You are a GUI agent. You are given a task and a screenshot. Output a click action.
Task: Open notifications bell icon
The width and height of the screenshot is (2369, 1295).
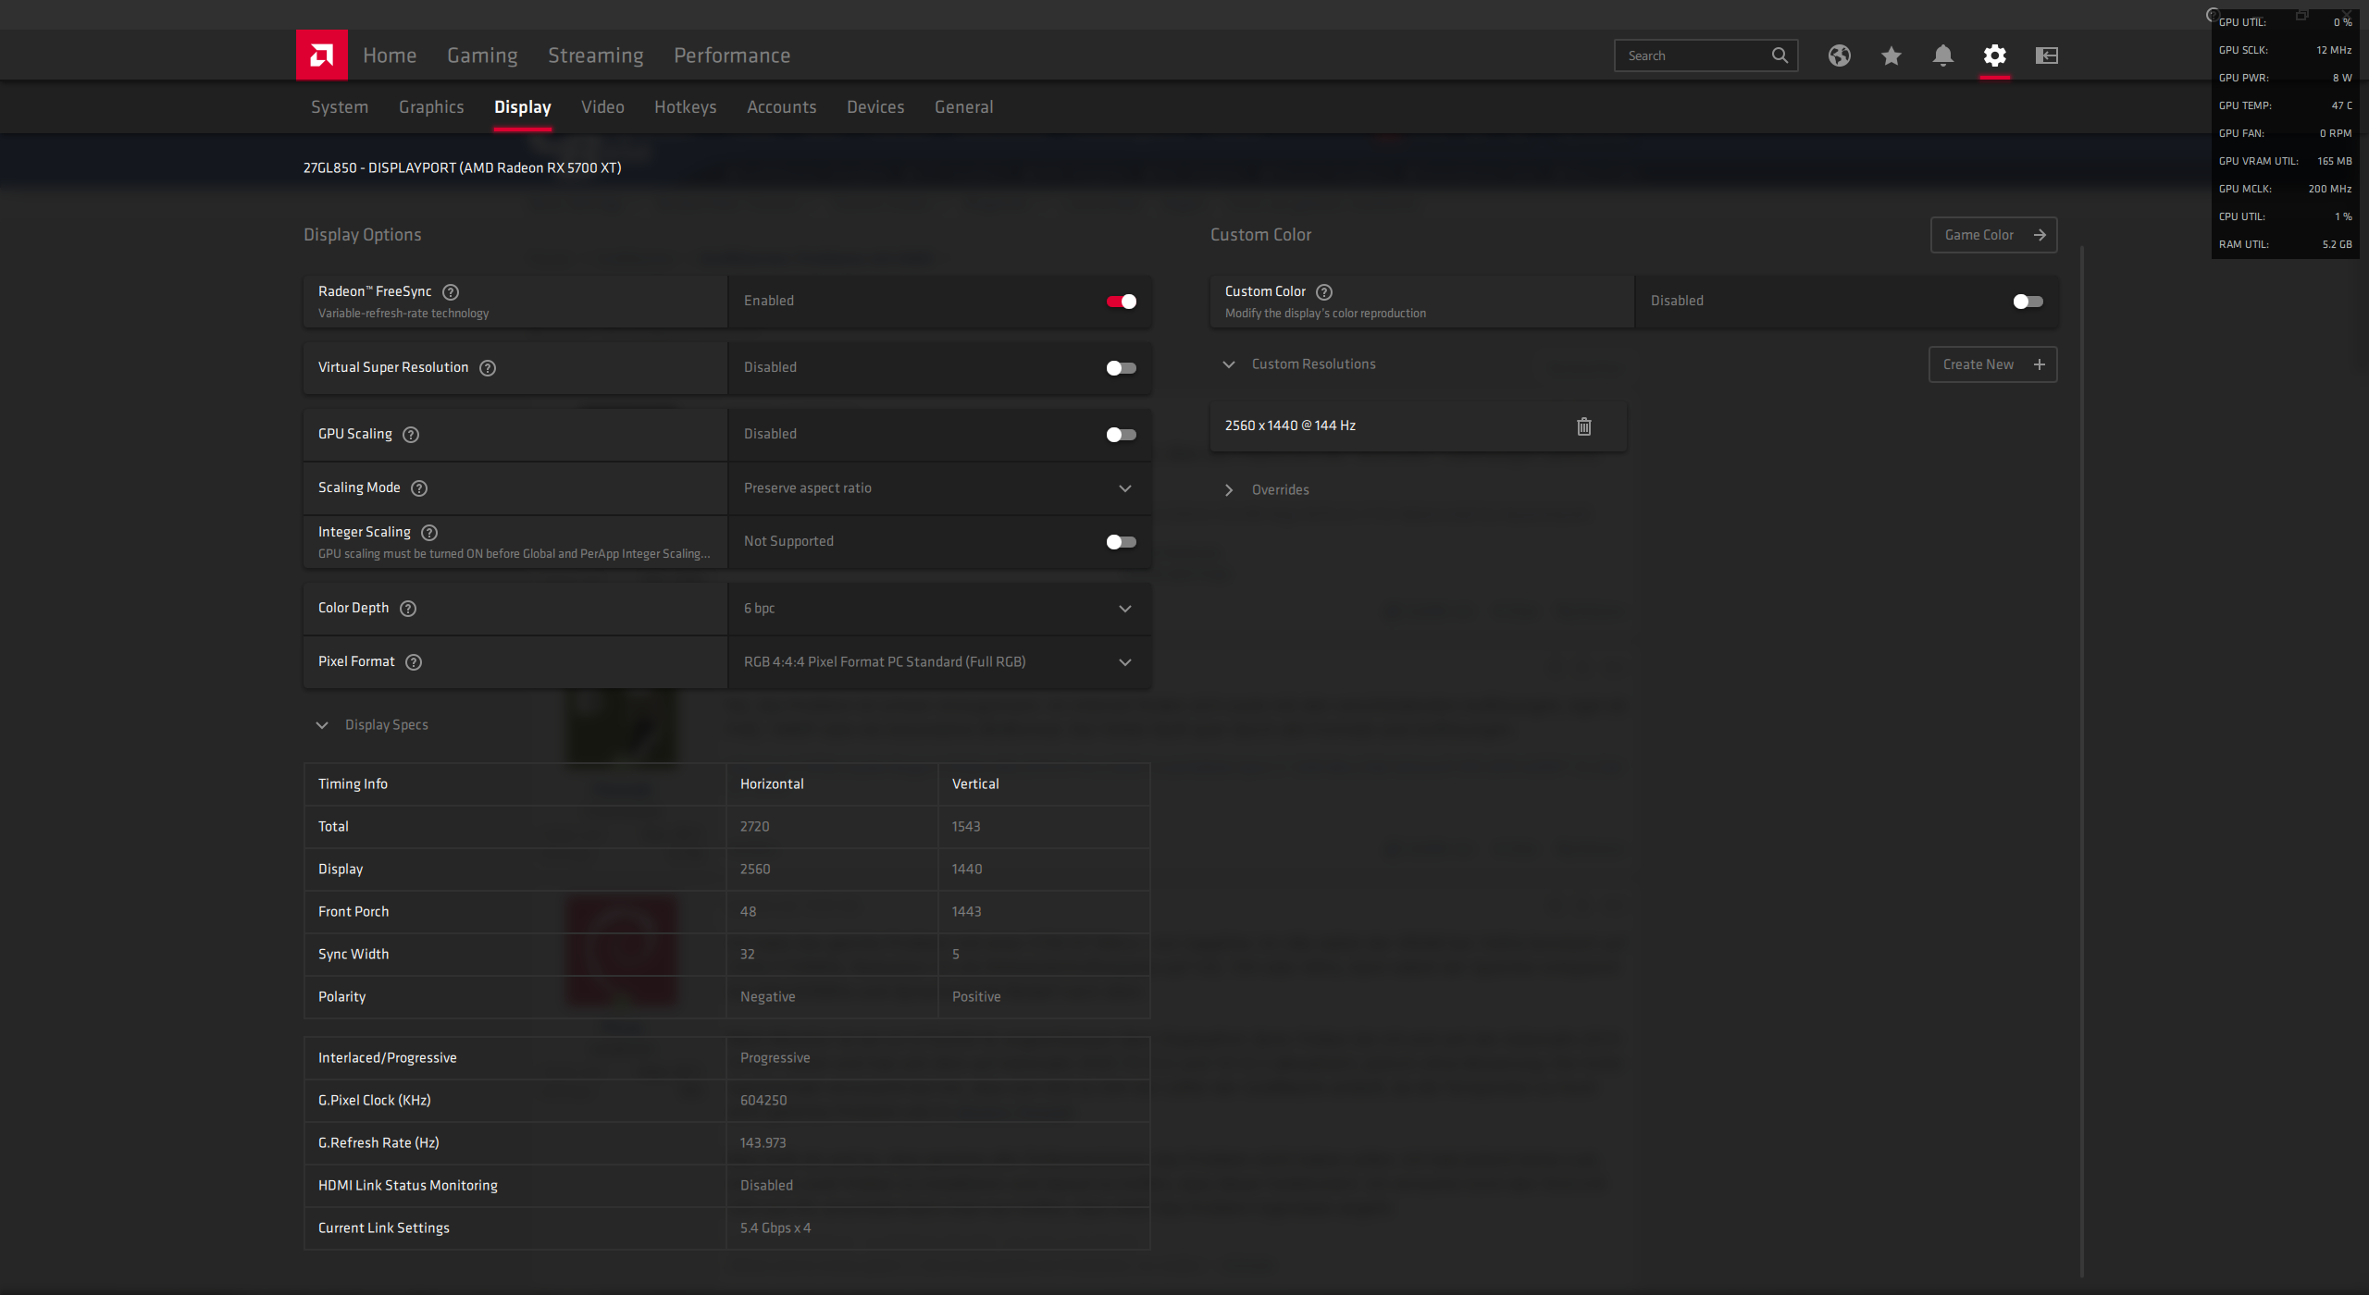[1942, 55]
